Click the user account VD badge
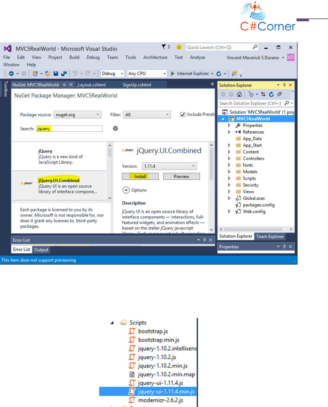328x407 pixels. (x=290, y=57)
